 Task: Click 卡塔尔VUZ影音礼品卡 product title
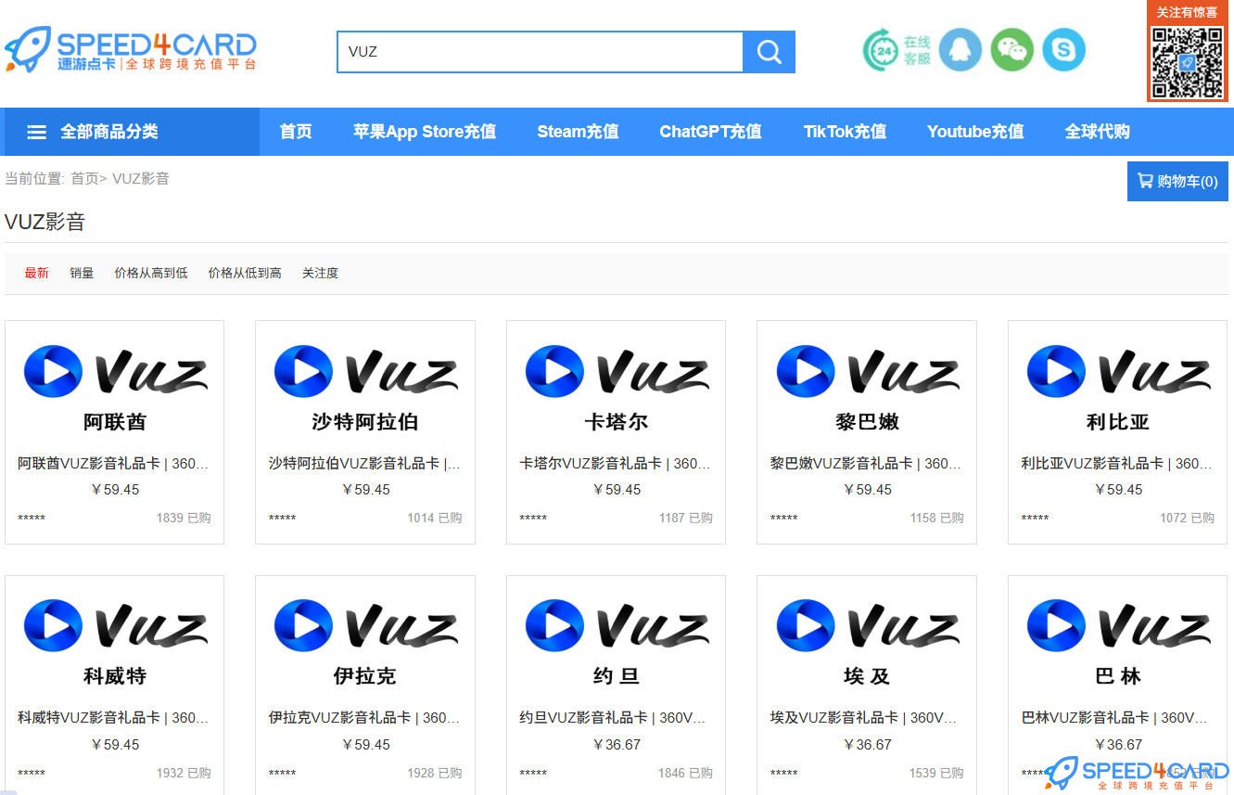pos(615,463)
